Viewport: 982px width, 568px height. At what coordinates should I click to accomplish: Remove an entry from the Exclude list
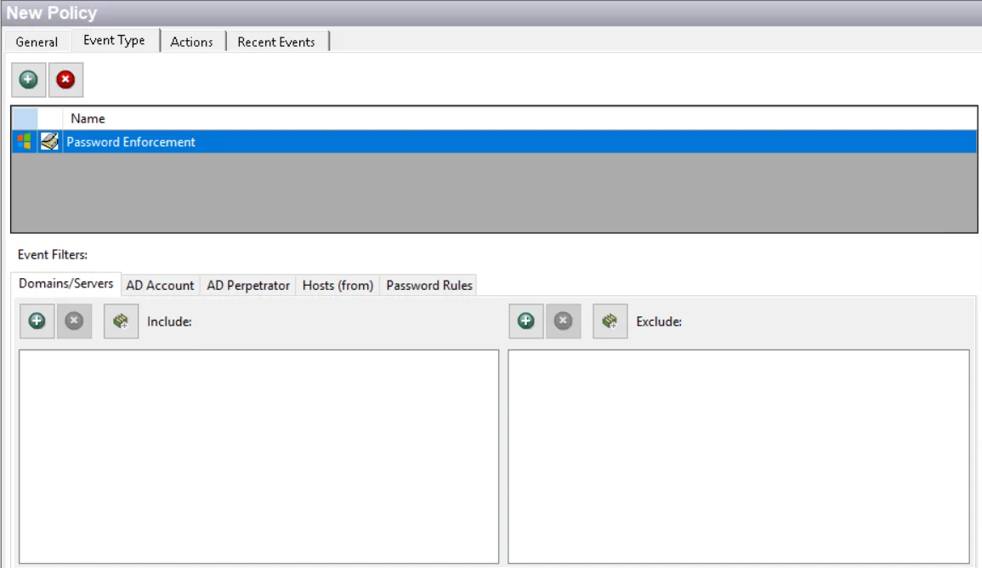click(x=563, y=321)
